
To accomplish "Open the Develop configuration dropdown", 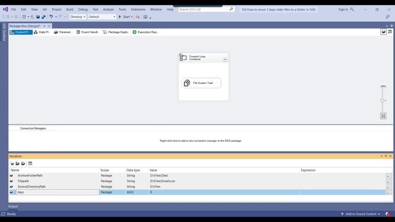I will 78,17.
